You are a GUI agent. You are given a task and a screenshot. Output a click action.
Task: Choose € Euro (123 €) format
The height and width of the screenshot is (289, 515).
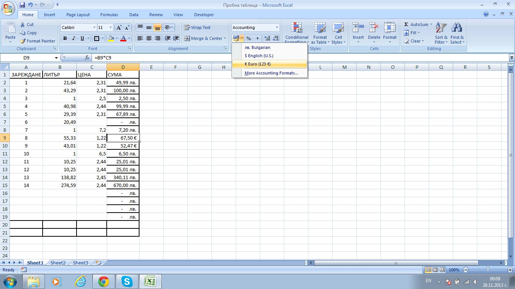[x=269, y=64]
